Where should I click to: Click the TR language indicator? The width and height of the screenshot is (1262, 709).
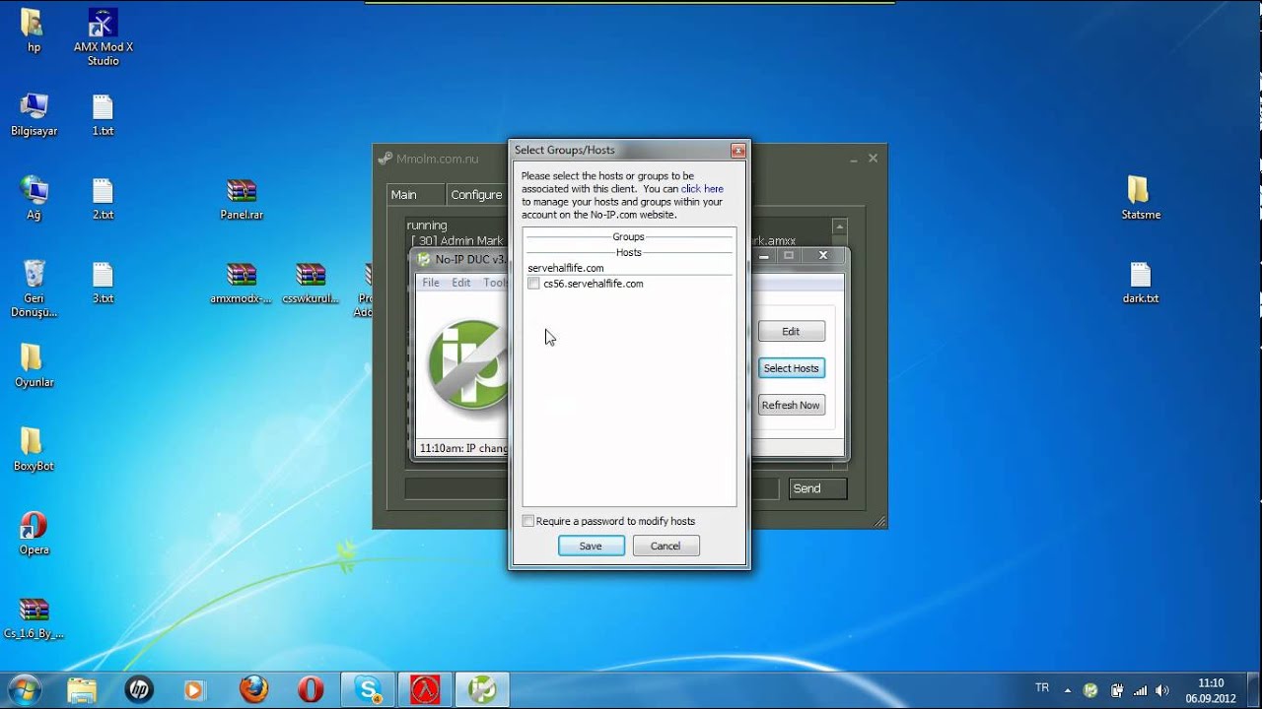point(1042,687)
